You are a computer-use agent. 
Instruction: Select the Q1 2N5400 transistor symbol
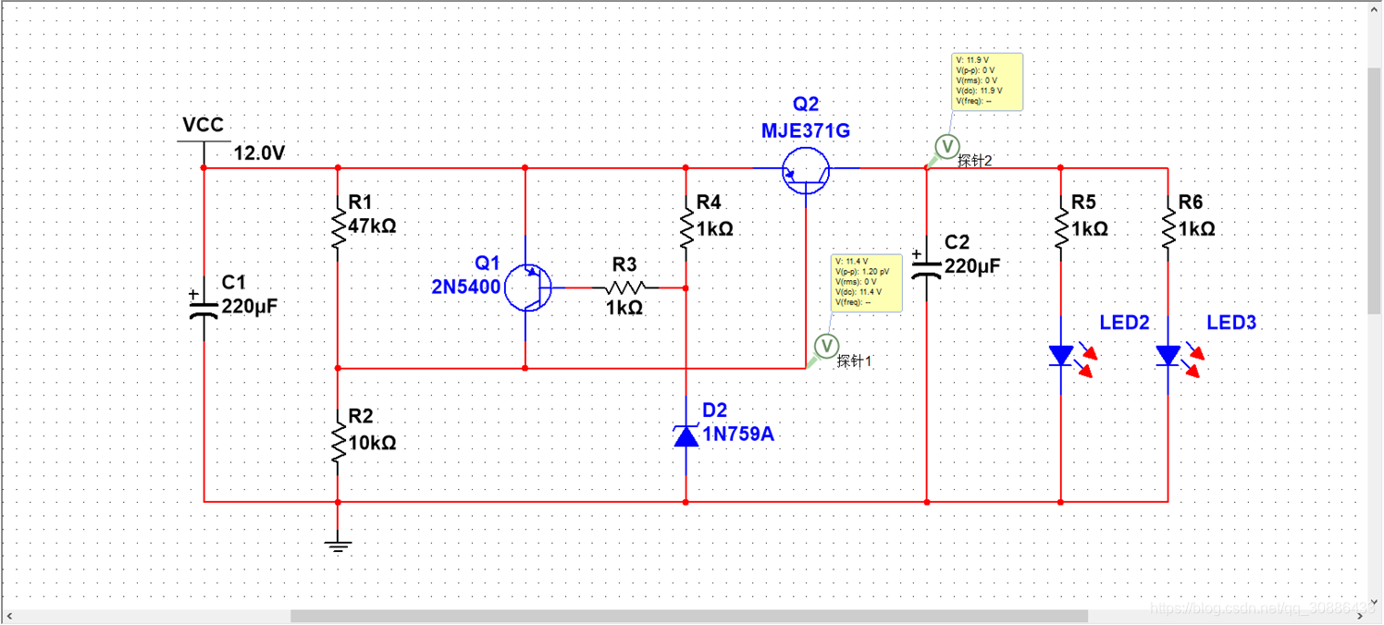coord(528,288)
